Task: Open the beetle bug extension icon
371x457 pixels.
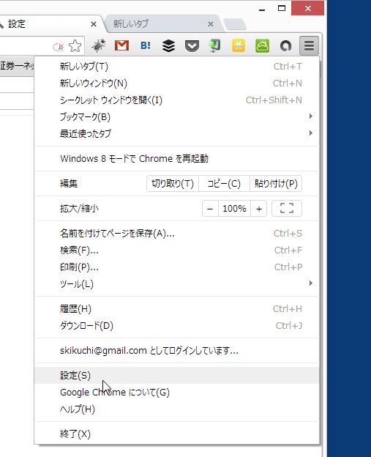Action: [x=99, y=45]
